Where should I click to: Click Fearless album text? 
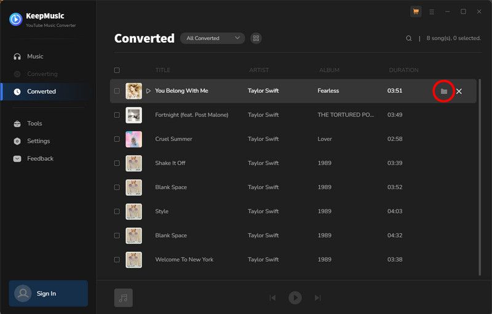[x=328, y=91]
